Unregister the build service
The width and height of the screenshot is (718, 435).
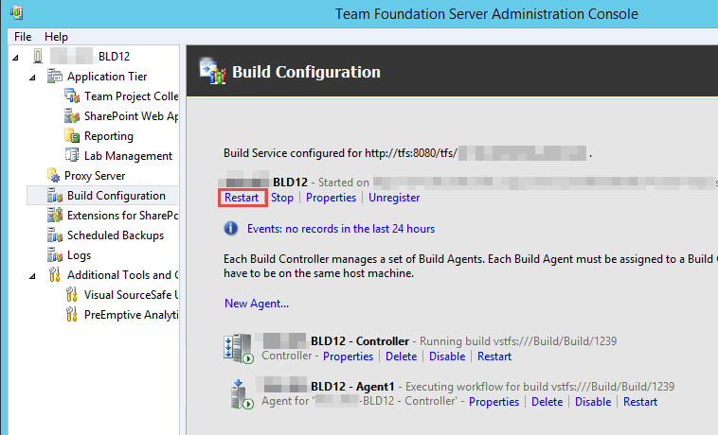point(394,198)
